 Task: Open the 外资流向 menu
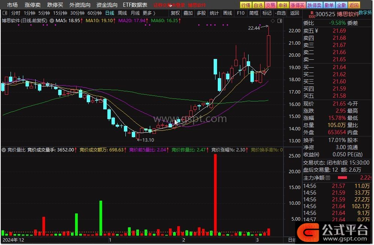point(80,5)
